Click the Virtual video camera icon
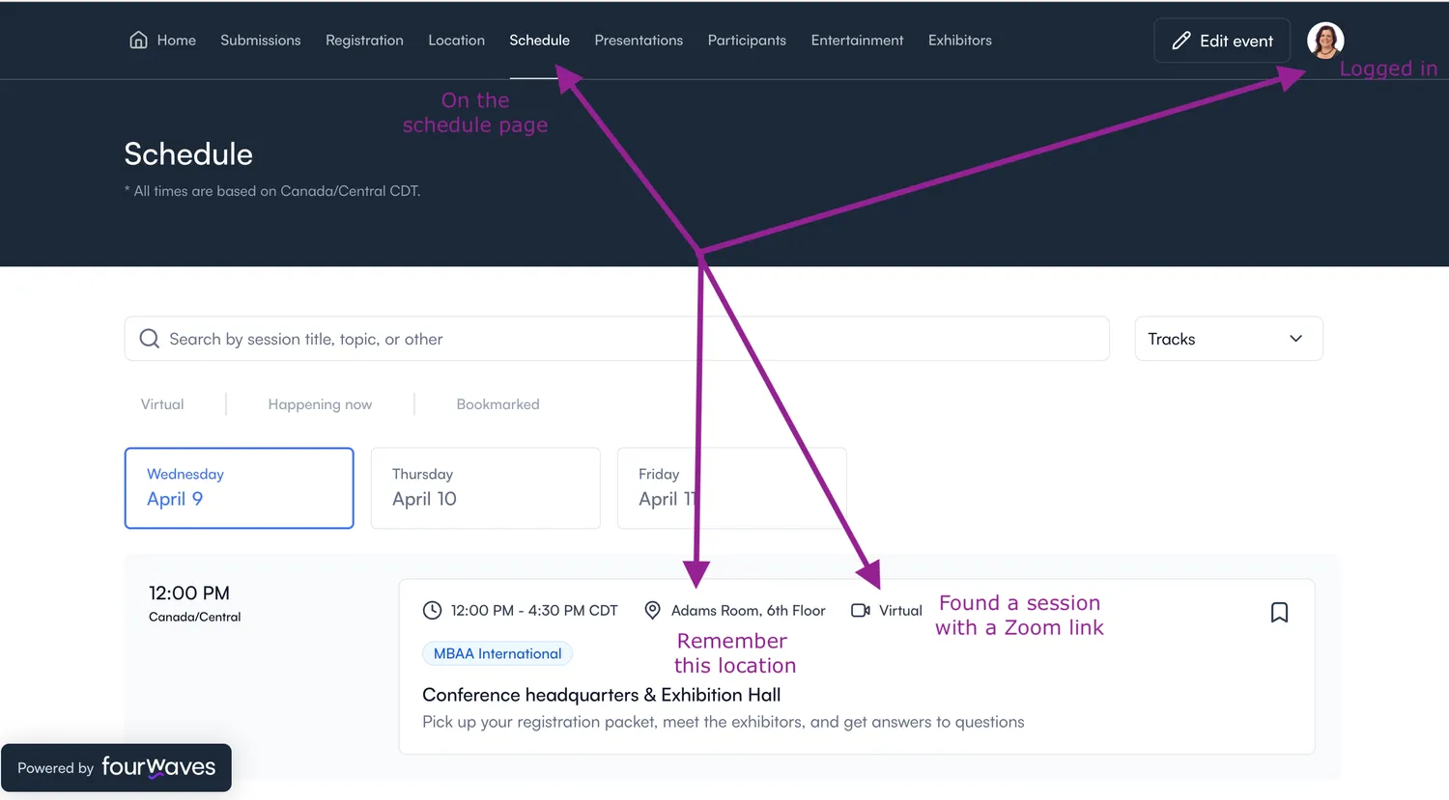Image resolution: width=1449 pixels, height=800 pixels. [860, 611]
